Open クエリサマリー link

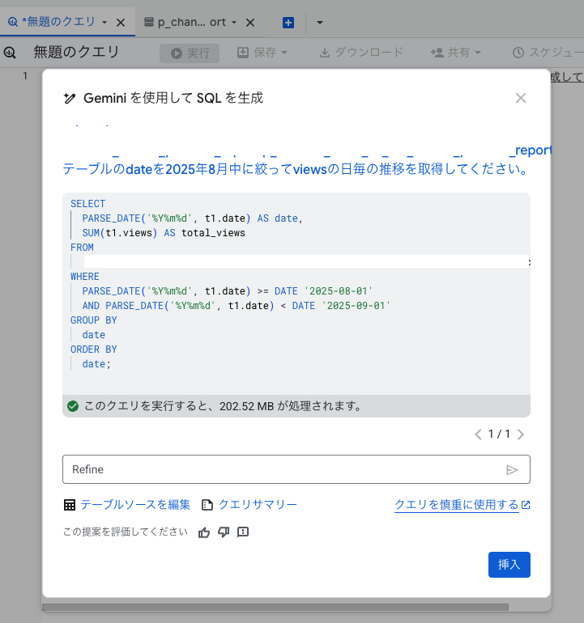coord(258,505)
